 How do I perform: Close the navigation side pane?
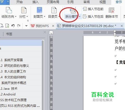tap(45, 32)
